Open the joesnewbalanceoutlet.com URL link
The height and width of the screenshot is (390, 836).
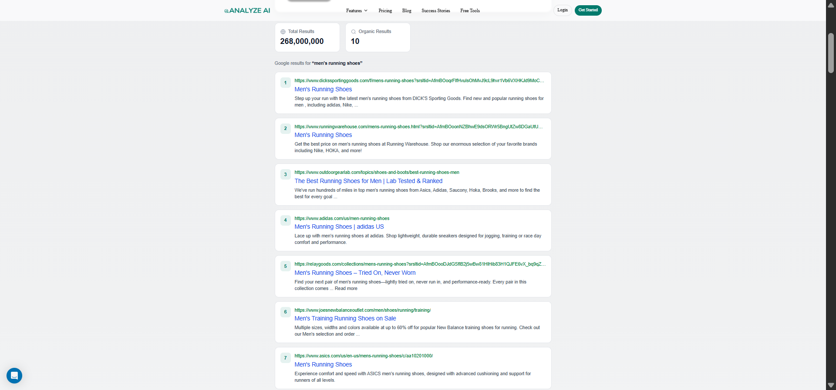363,310
